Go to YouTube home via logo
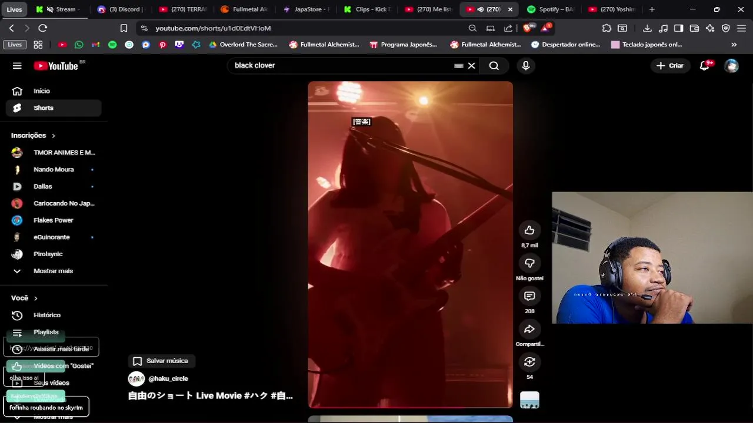The width and height of the screenshot is (753, 423). 56,66
